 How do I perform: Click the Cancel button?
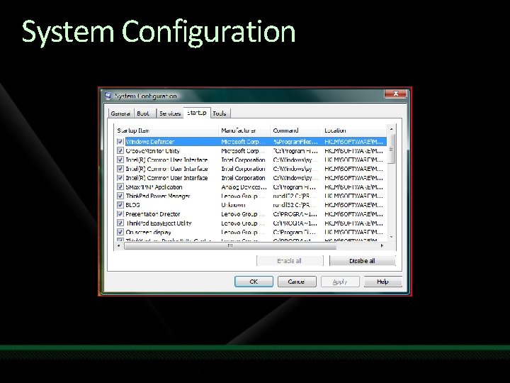(x=297, y=282)
